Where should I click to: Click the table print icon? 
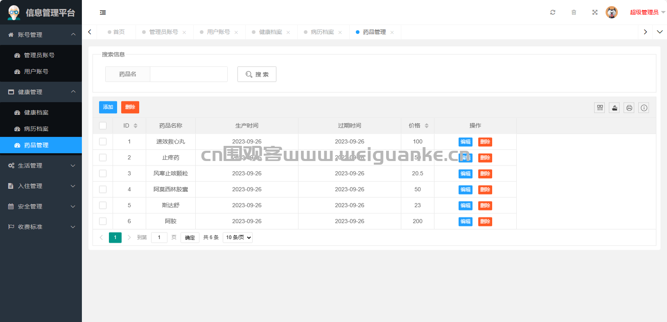(x=629, y=108)
